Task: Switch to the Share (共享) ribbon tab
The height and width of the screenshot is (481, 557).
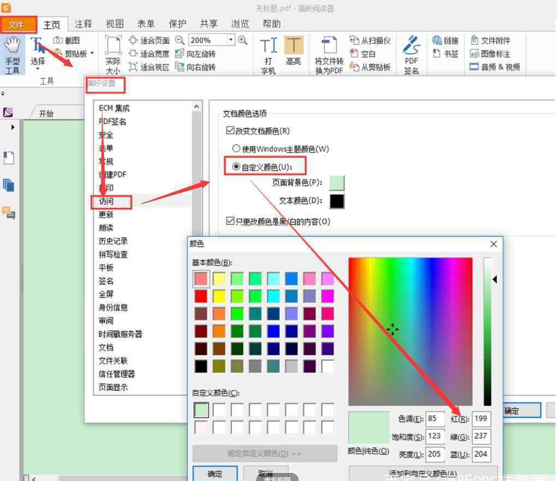Action: 209,24
